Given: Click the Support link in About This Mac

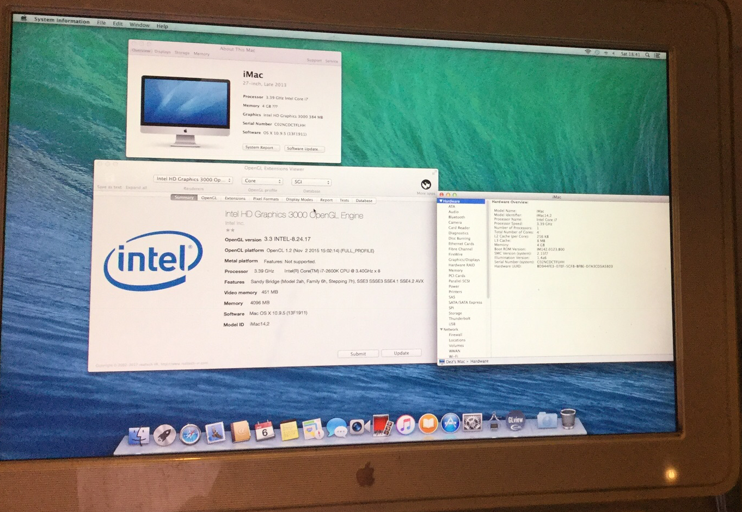Looking at the screenshot, I should click(314, 60).
